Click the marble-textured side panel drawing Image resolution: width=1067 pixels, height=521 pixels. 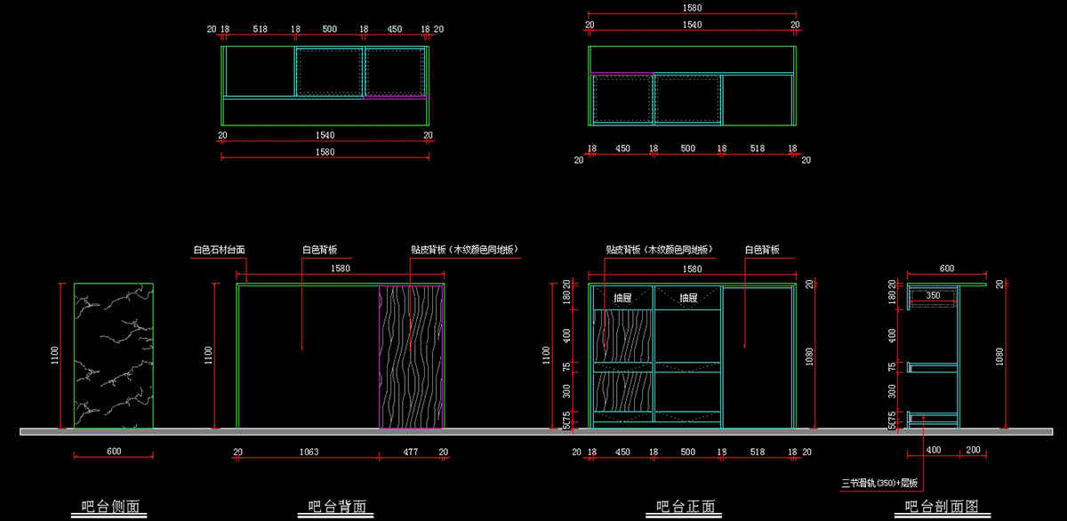(113, 356)
